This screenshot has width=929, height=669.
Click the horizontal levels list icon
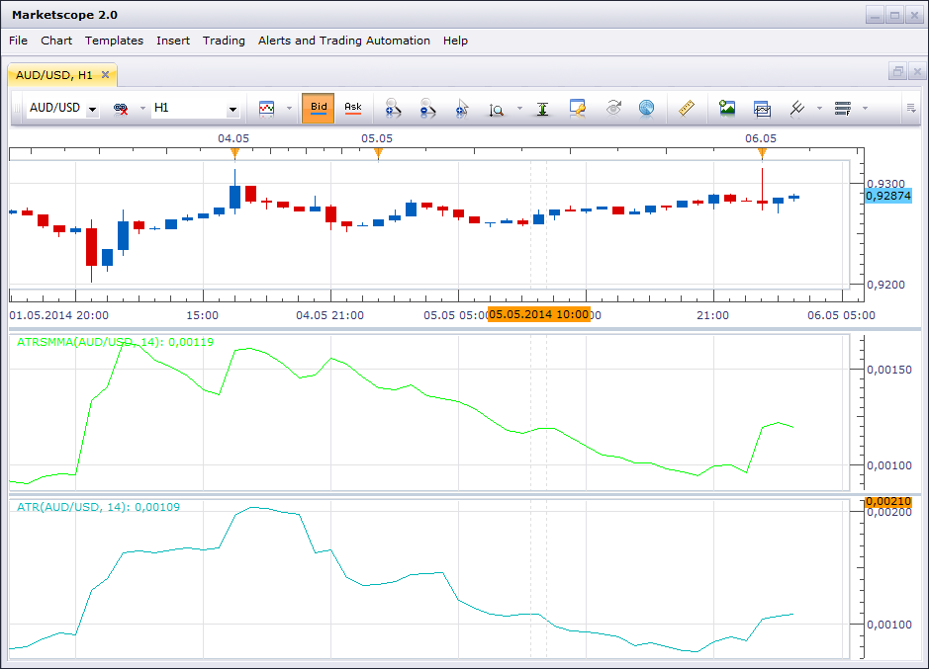[843, 109]
